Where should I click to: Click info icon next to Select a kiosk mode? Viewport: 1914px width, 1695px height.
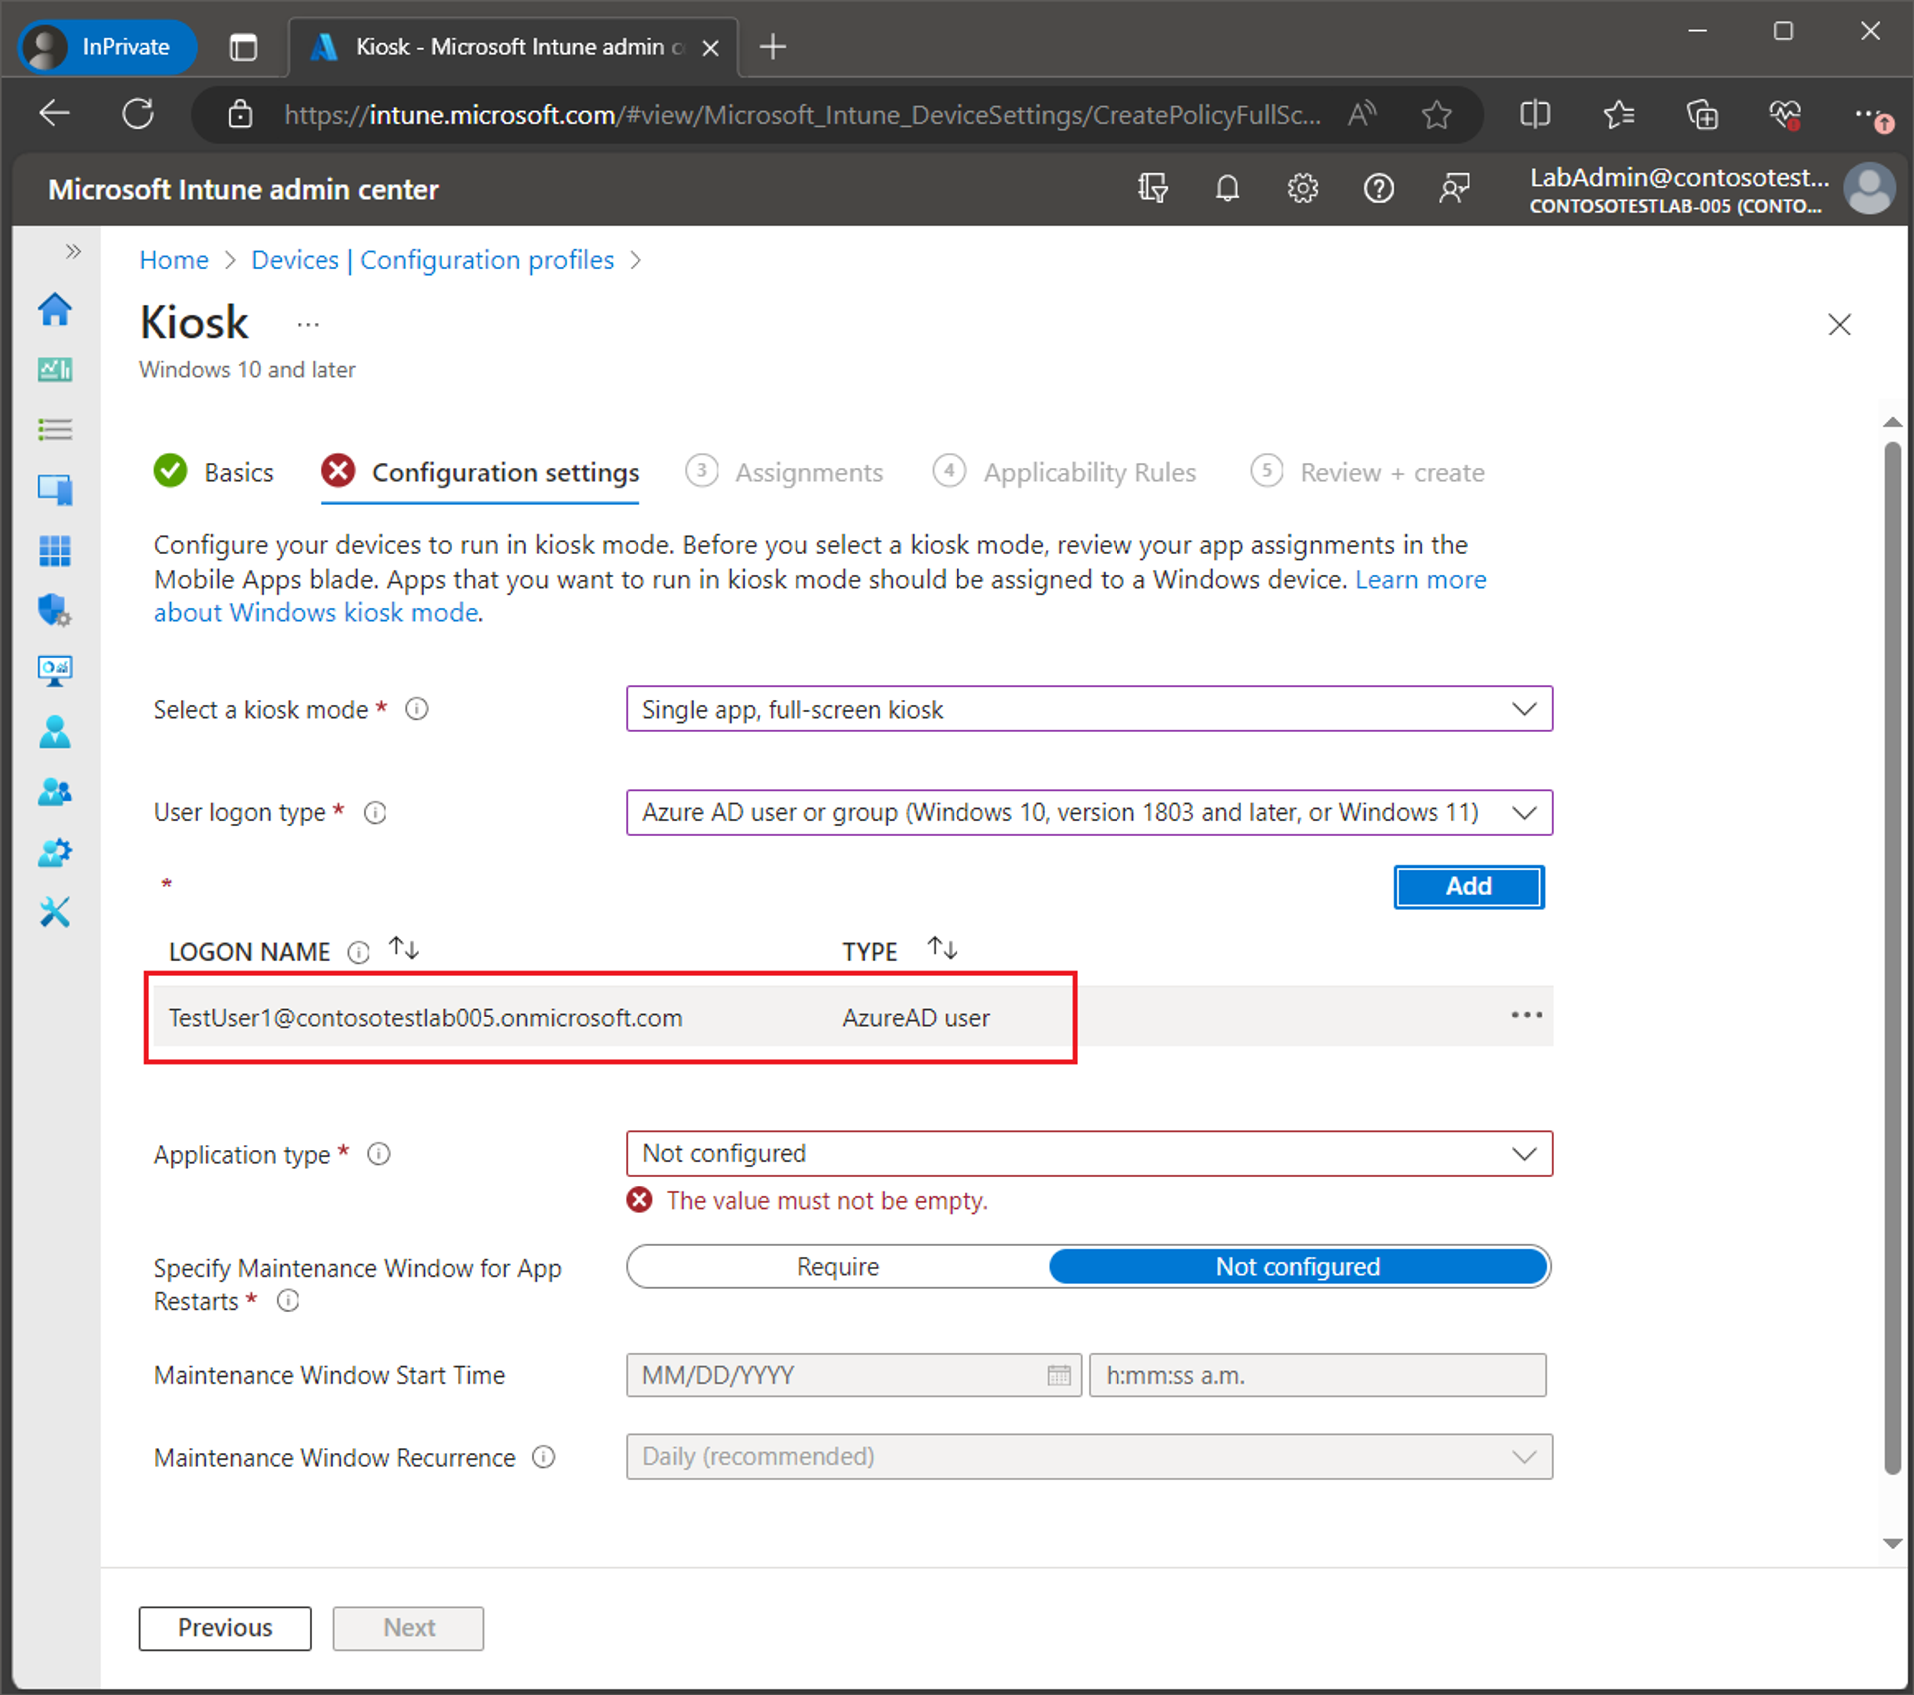click(417, 710)
